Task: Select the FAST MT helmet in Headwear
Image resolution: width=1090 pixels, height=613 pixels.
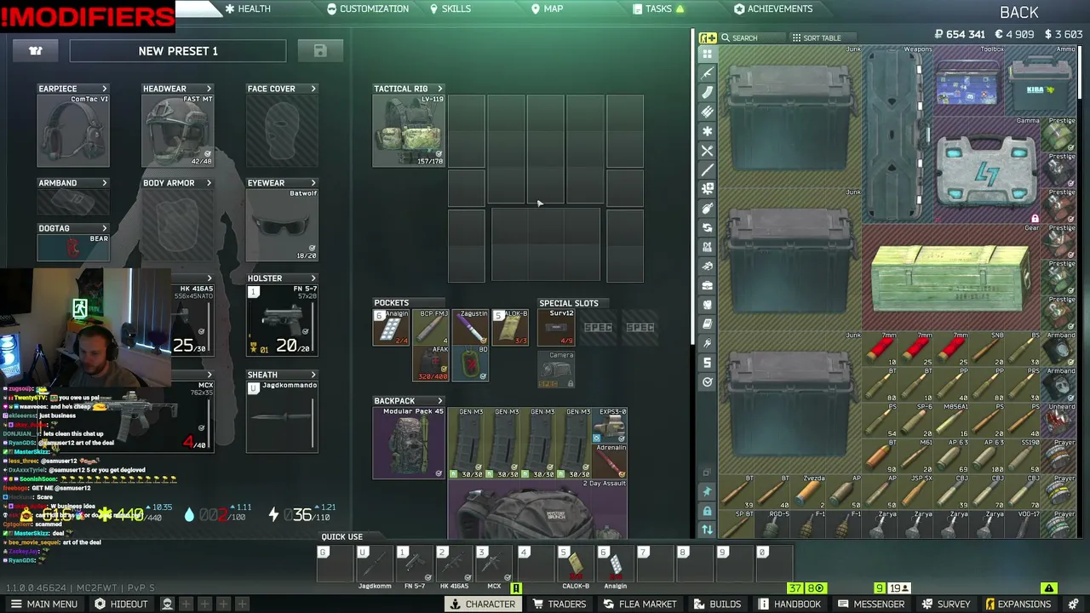Action: point(177,130)
